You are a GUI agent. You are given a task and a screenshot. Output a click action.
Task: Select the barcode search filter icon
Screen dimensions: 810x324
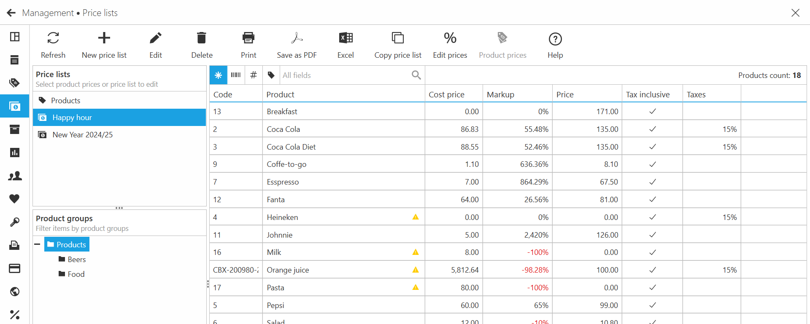[x=236, y=75]
